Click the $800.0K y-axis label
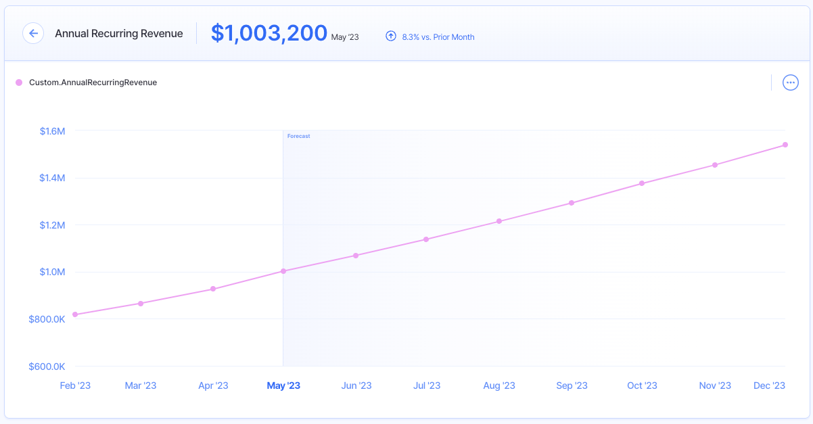 (x=47, y=319)
